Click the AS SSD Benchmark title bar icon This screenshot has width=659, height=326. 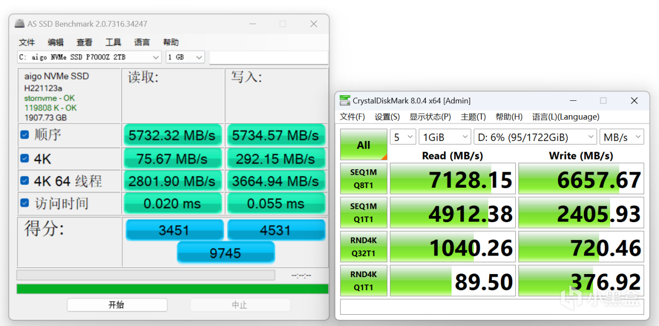click(20, 24)
